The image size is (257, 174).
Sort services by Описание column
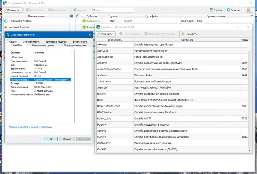coord(187,40)
